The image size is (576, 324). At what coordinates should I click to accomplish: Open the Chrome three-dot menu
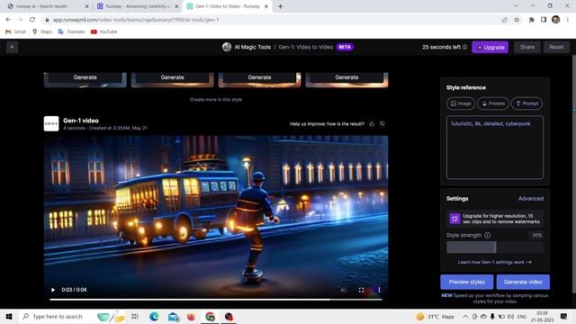click(568, 20)
